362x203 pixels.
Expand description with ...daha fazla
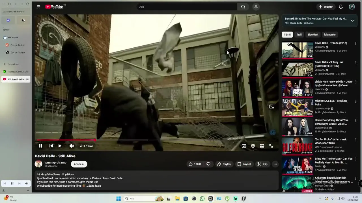coord(94,186)
